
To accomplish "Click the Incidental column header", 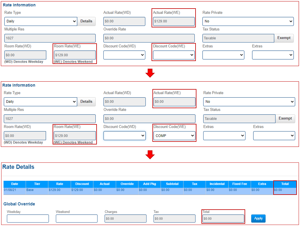I will [x=217, y=184].
